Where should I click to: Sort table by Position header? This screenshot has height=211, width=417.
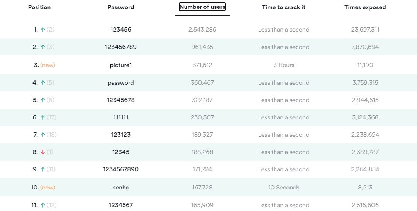39,7
